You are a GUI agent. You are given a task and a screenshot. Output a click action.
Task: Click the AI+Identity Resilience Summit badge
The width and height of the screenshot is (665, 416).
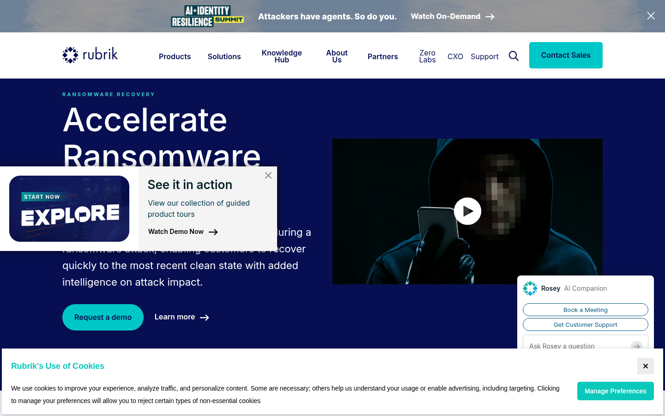pos(207,16)
